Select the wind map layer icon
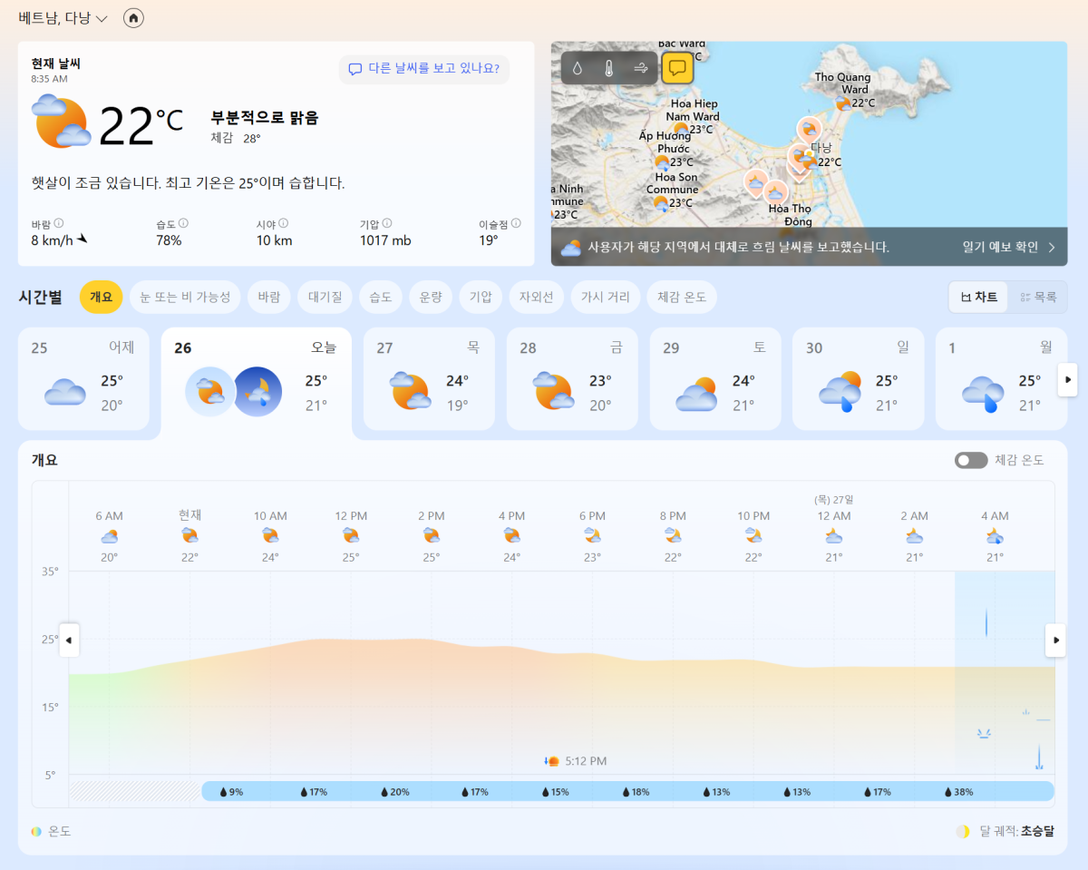 click(640, 68)
